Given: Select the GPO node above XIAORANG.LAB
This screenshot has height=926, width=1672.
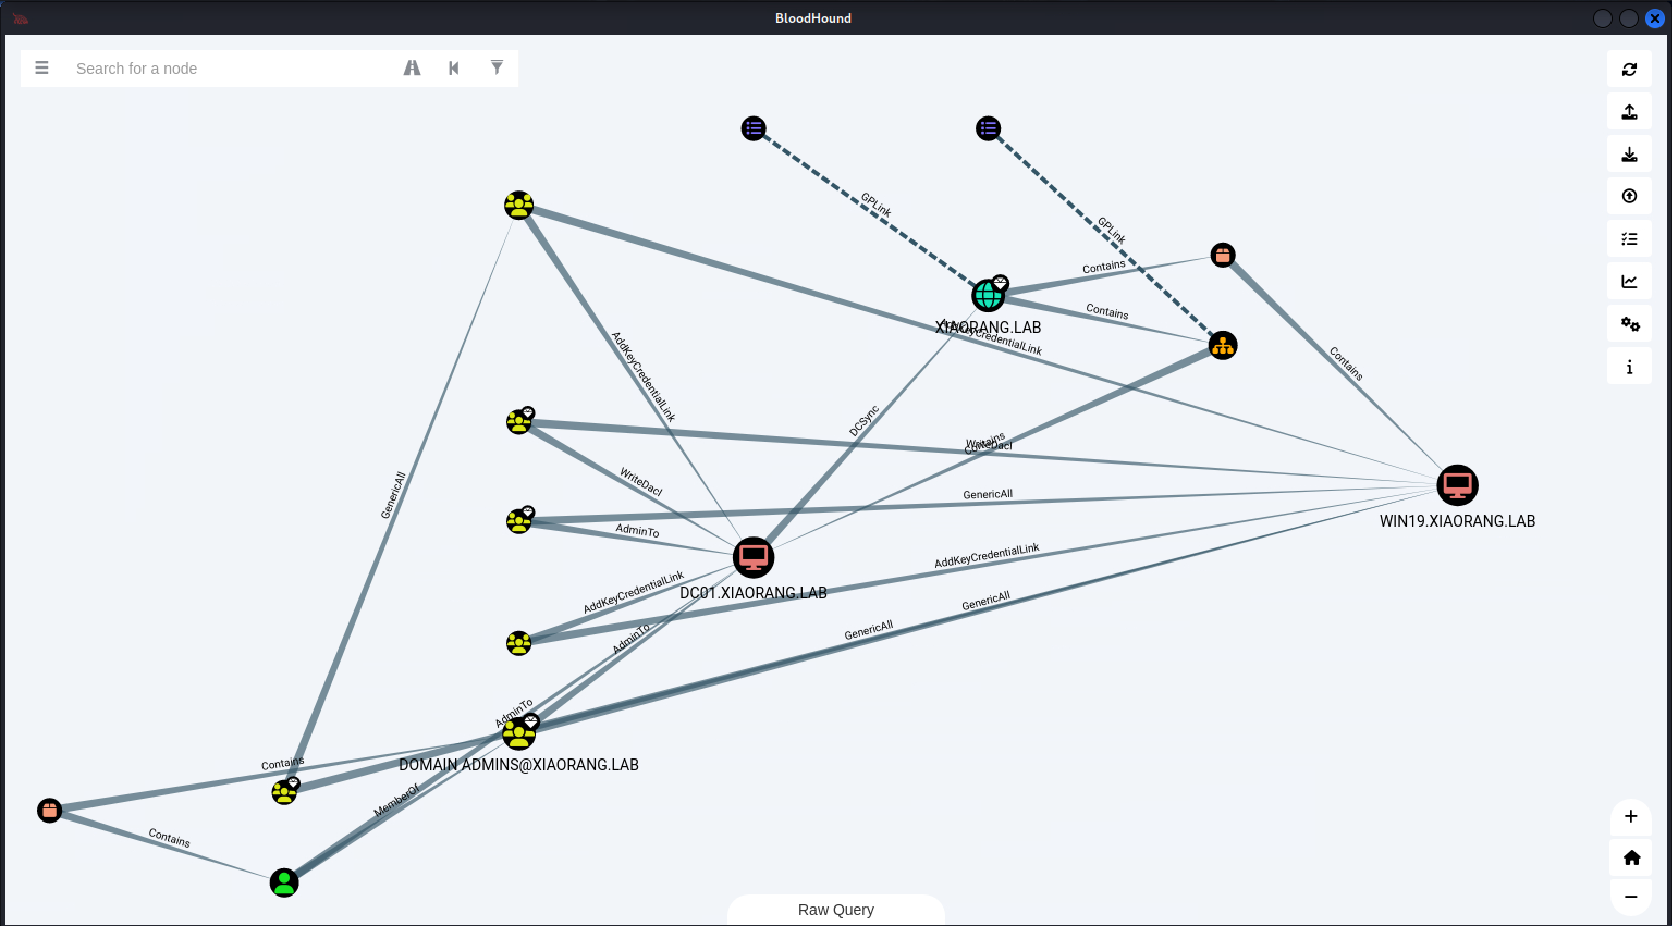Looking at the screenshot, I should [x=988, y=128].
